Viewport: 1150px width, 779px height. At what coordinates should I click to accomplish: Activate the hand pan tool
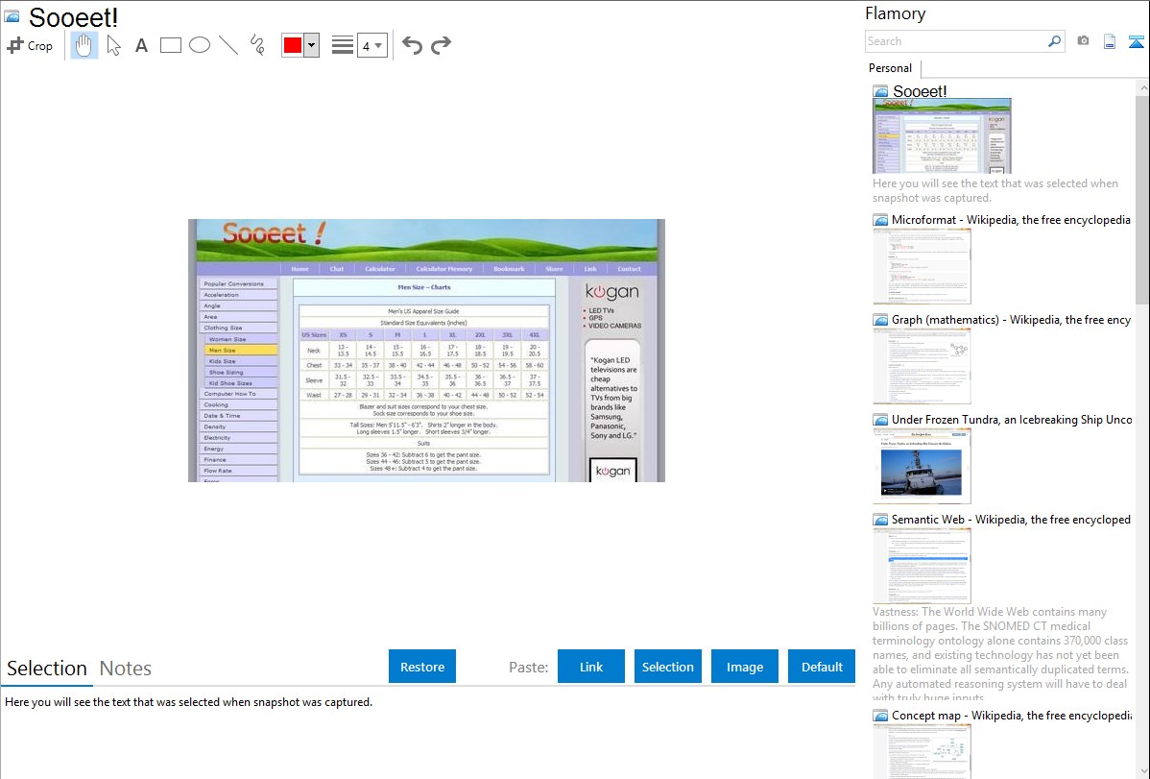pyautogui.click(x=84, y=45)
